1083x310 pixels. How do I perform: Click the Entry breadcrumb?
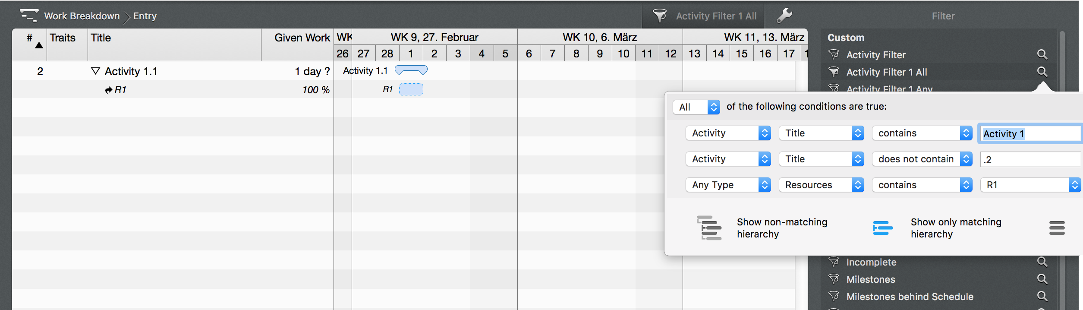(145, 16)
